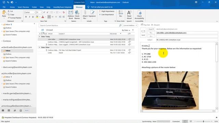Screen dimensions: 219x123
Task: Select the router picture in the message
Action: [x=170, y=91]
